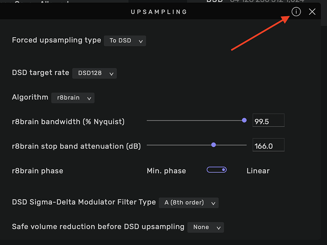Click the r8brain bandwidth slider handle
The height and width of the screenshot is (245, 327).
[x=244, y=120]
